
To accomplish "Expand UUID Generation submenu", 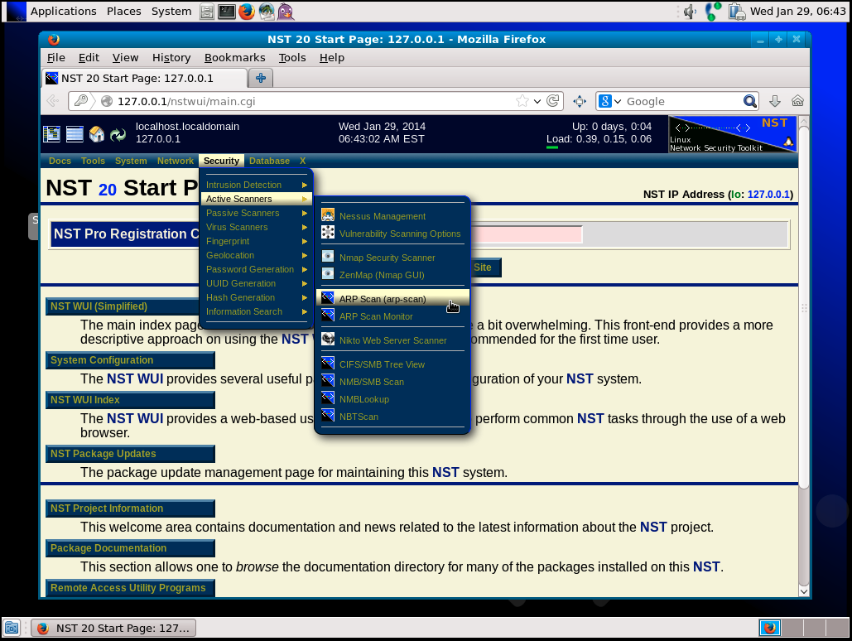I will (x=257, y=283).
